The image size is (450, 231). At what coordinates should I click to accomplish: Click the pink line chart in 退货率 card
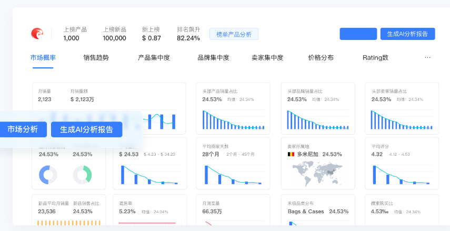(x=147, y=223)
